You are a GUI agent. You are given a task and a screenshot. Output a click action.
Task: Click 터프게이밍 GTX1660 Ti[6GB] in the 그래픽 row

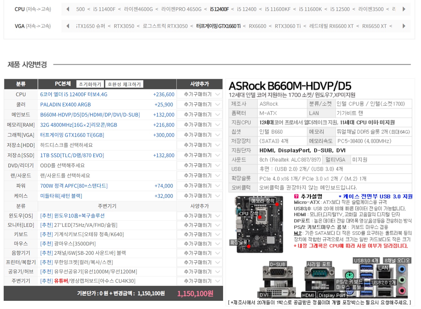[x=72, y=135]
